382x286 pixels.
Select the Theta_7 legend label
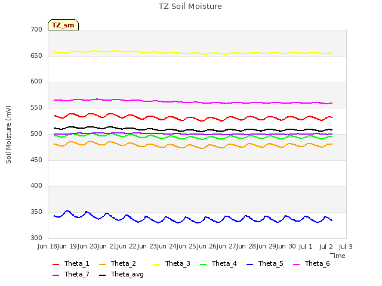(77, 274)
